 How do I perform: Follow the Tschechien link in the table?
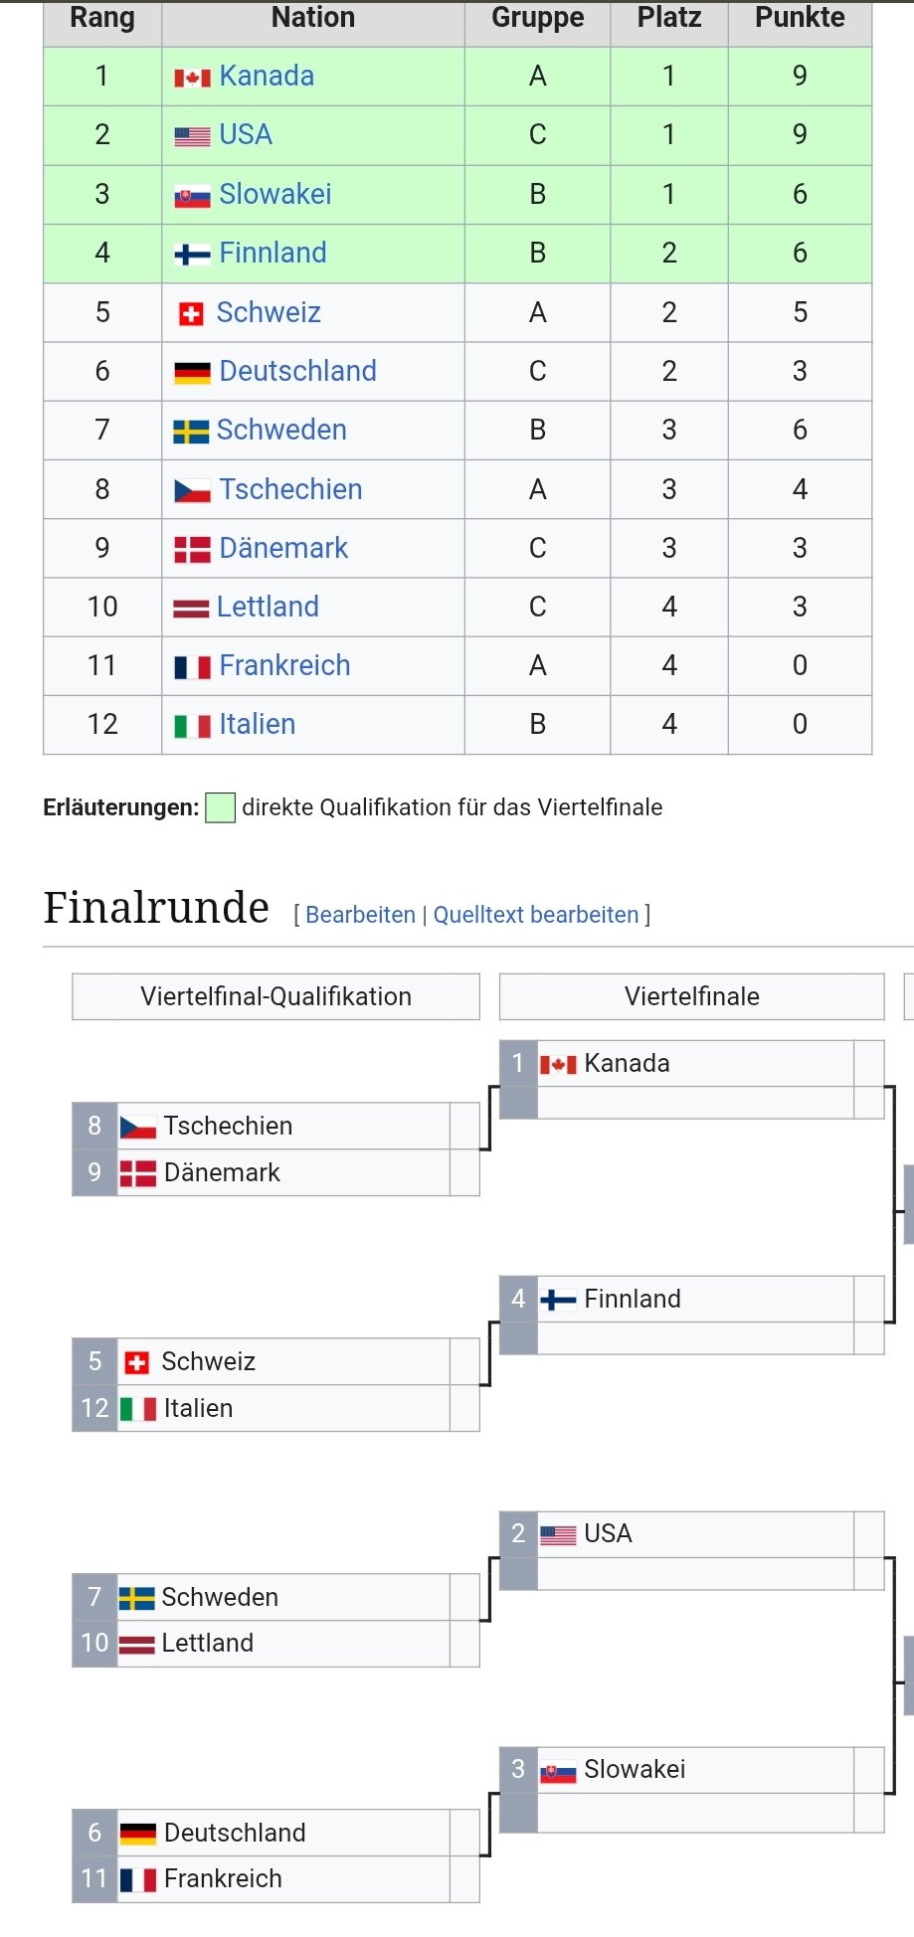tap(290, 489)
